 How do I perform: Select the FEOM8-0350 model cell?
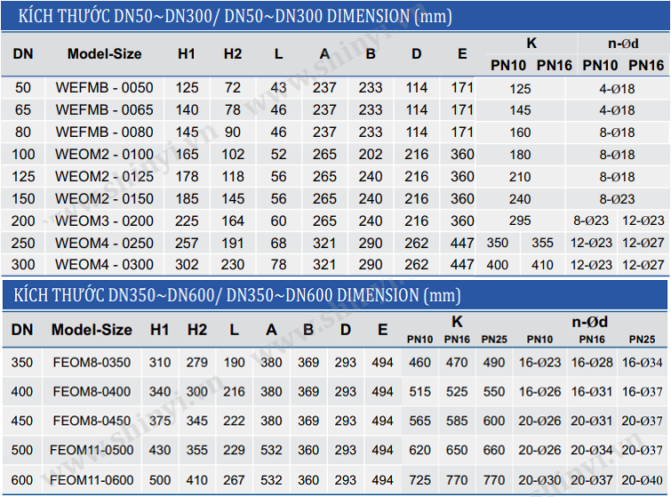[x=92, y=363]
